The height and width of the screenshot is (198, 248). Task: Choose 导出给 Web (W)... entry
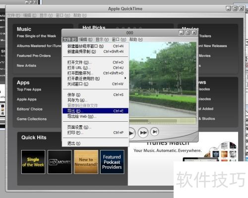coord(95,116)
